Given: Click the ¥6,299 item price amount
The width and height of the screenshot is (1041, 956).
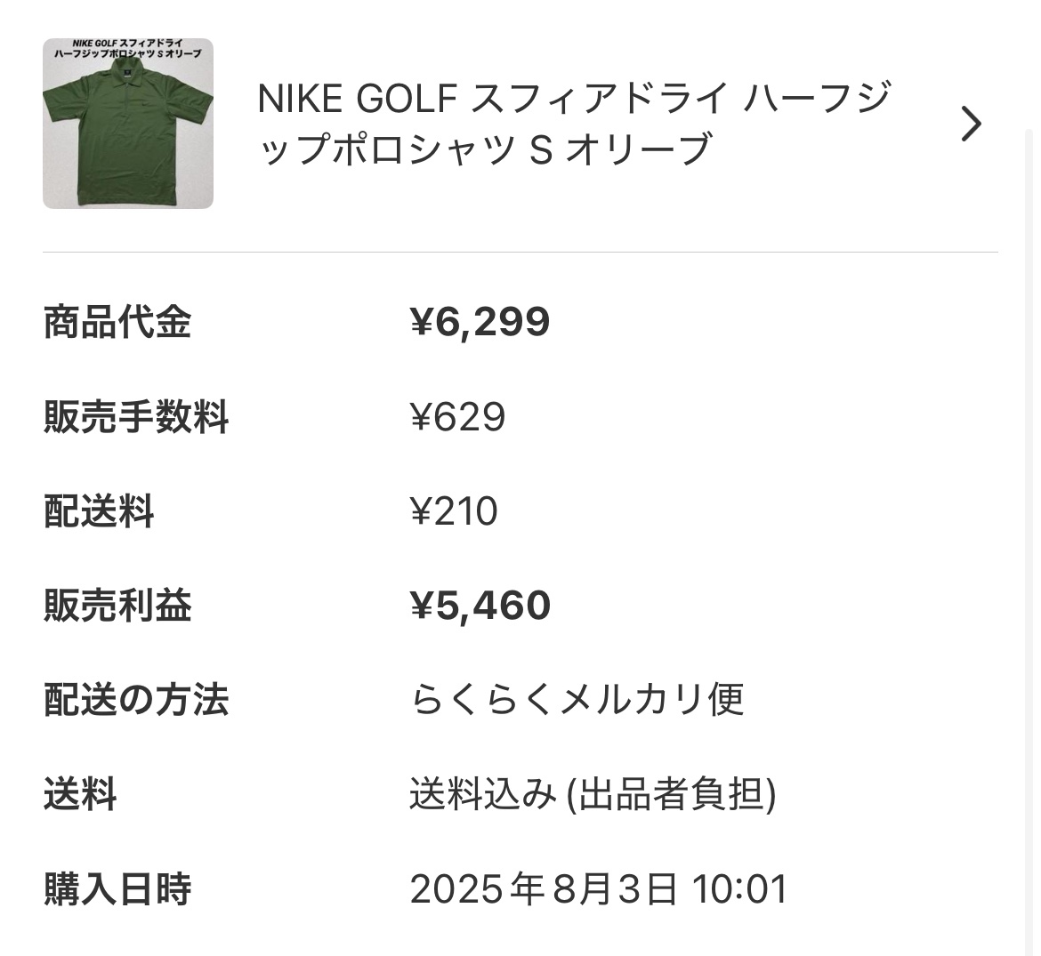Looking at the screenshot, I should [x=480, y=322].
